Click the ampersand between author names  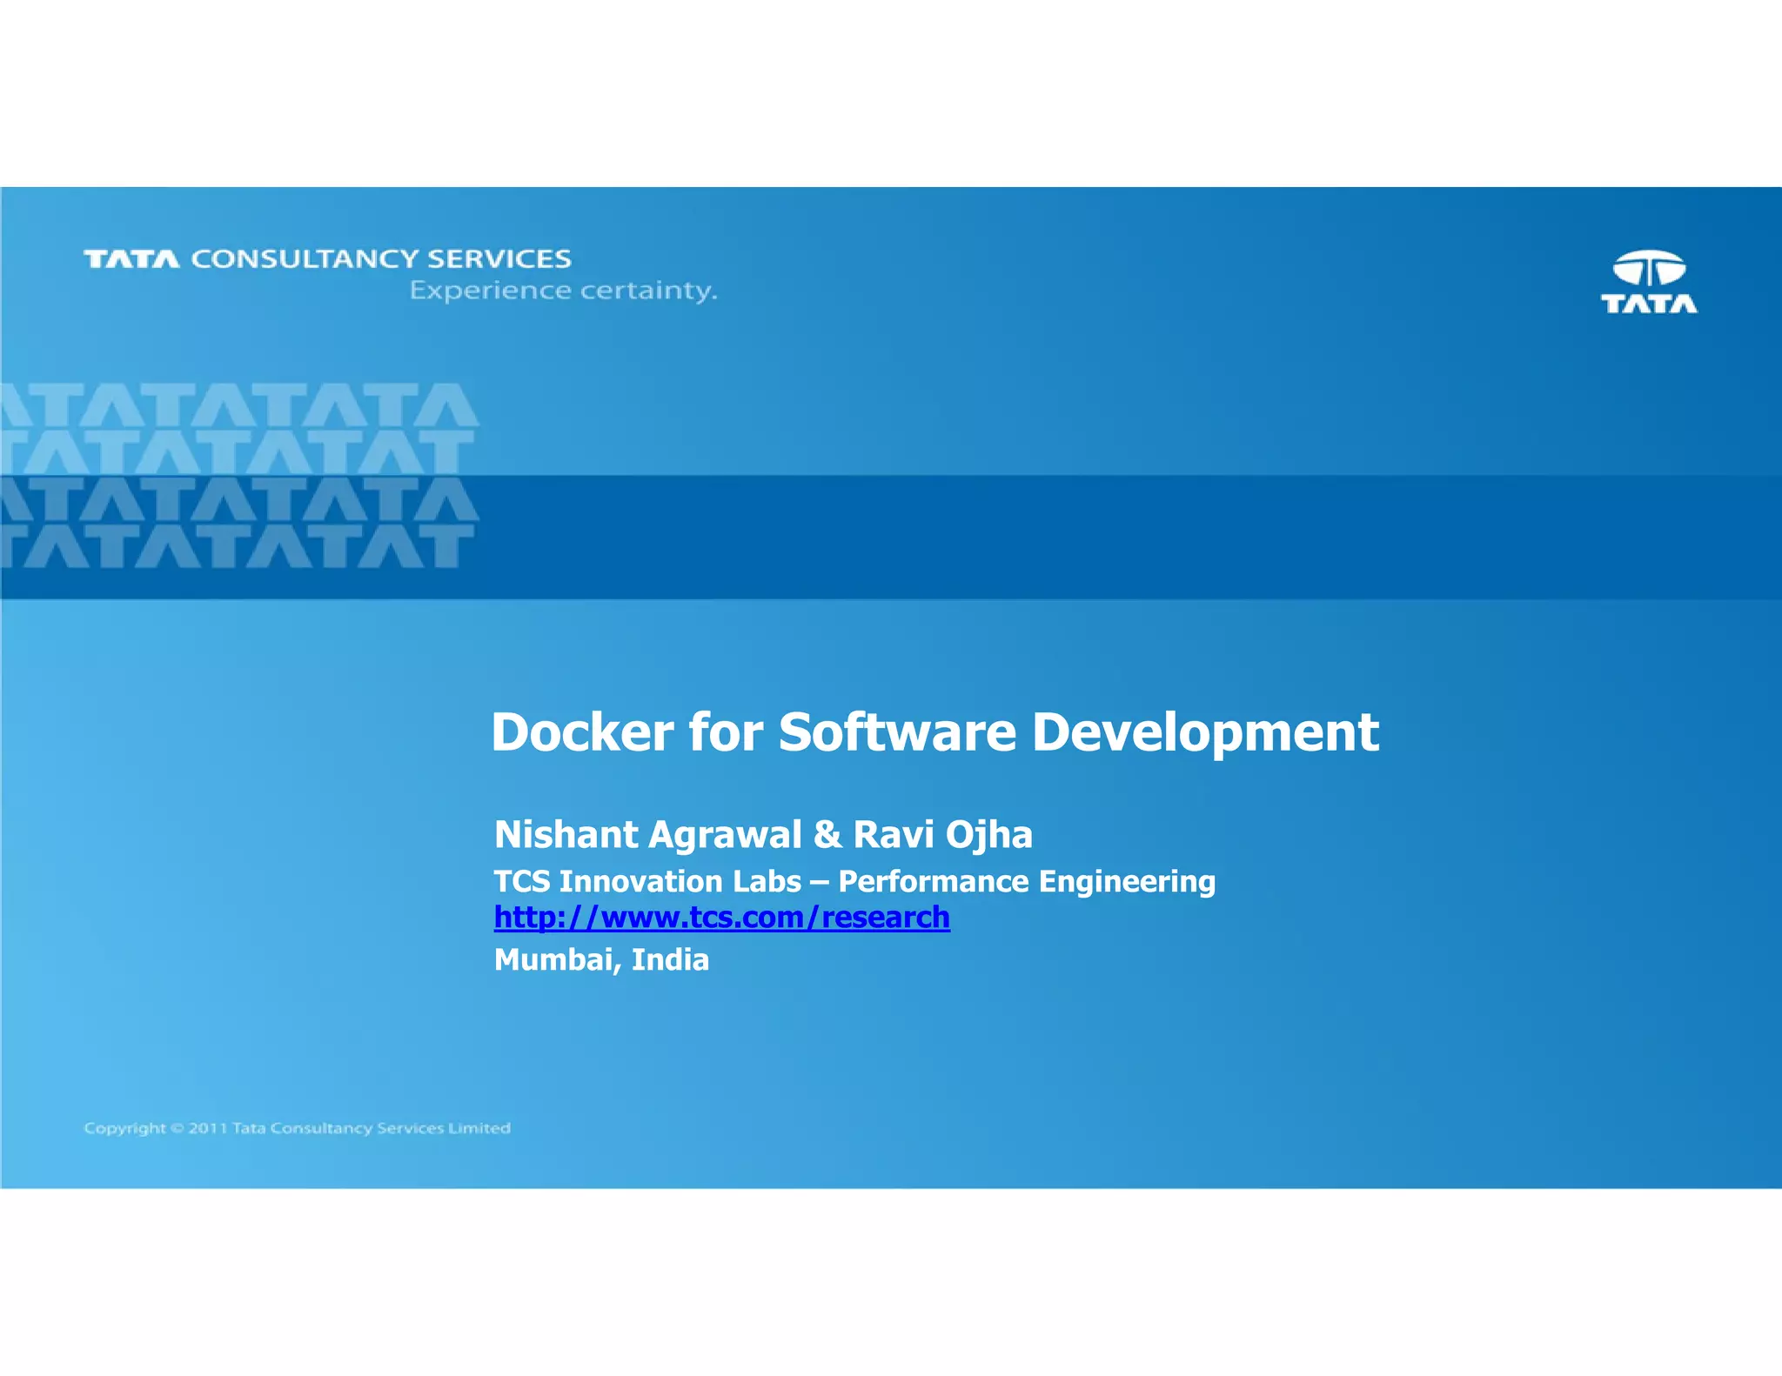827,835
